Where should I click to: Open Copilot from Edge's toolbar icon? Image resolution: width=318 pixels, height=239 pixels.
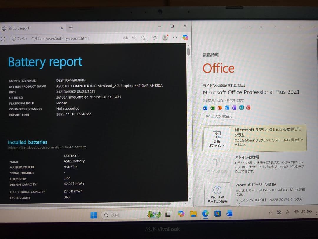(x=185, y=38)
